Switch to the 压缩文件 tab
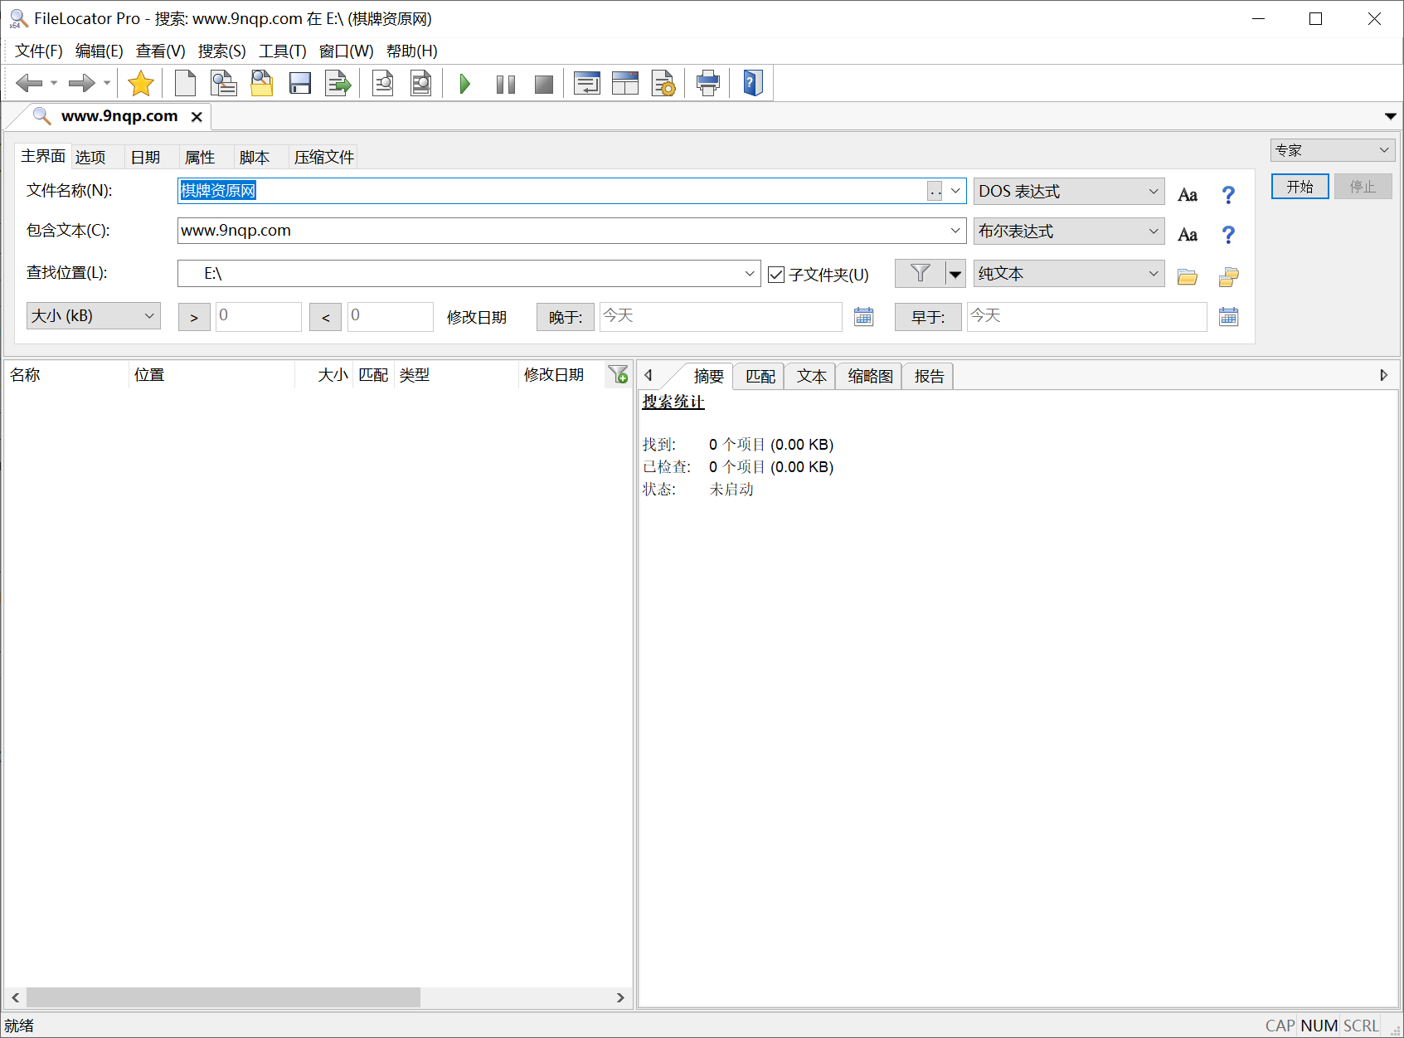Screen dimensions: 1404x1038 point(324,157)
